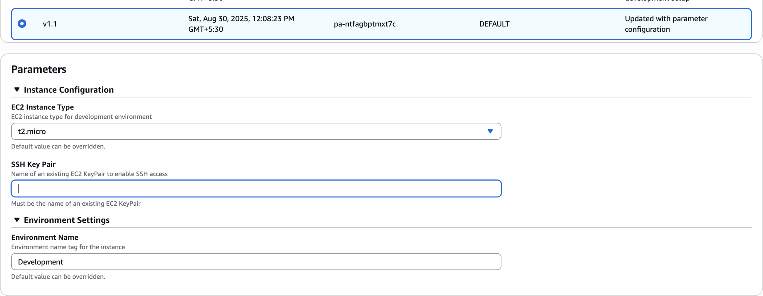Viewport: 763px width, 296px height.
Task: Click the v1.1 version name
Action: (50, 24)
